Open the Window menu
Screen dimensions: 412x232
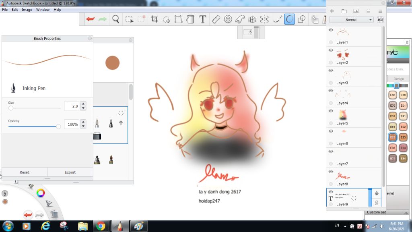pos(43,10)
